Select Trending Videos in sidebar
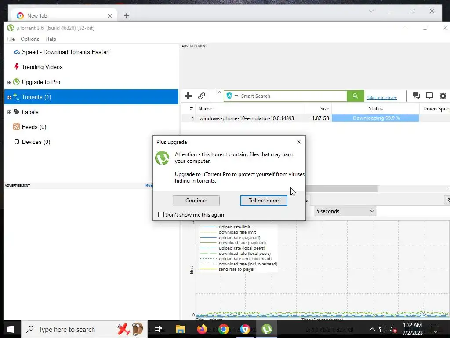This screenshot has width=450, height=338. (42, 67)
